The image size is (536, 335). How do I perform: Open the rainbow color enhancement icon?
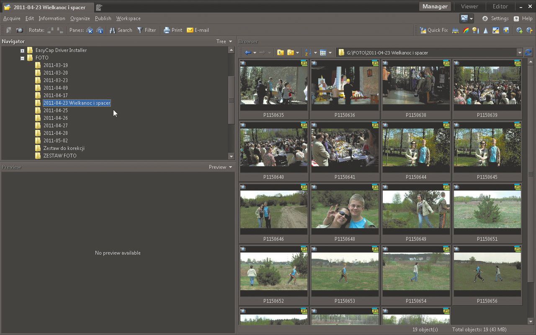[466, 30]
